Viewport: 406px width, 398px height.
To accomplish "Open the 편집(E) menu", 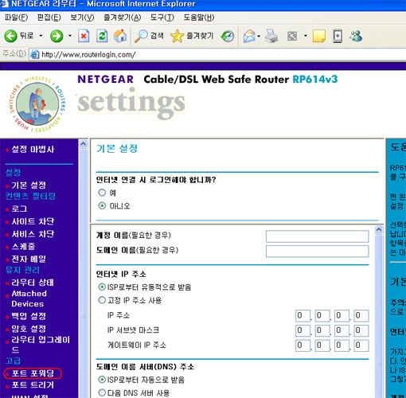I will coord(49,18).
